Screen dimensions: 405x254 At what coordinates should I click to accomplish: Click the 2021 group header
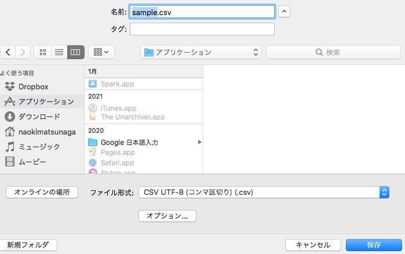click(x=95, y=96)
